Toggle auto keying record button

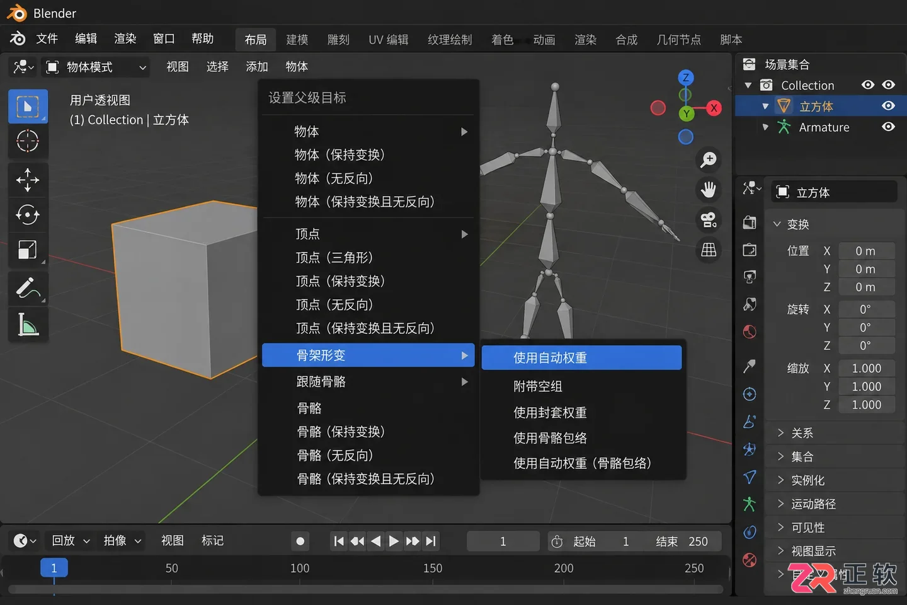coord(300,541)
